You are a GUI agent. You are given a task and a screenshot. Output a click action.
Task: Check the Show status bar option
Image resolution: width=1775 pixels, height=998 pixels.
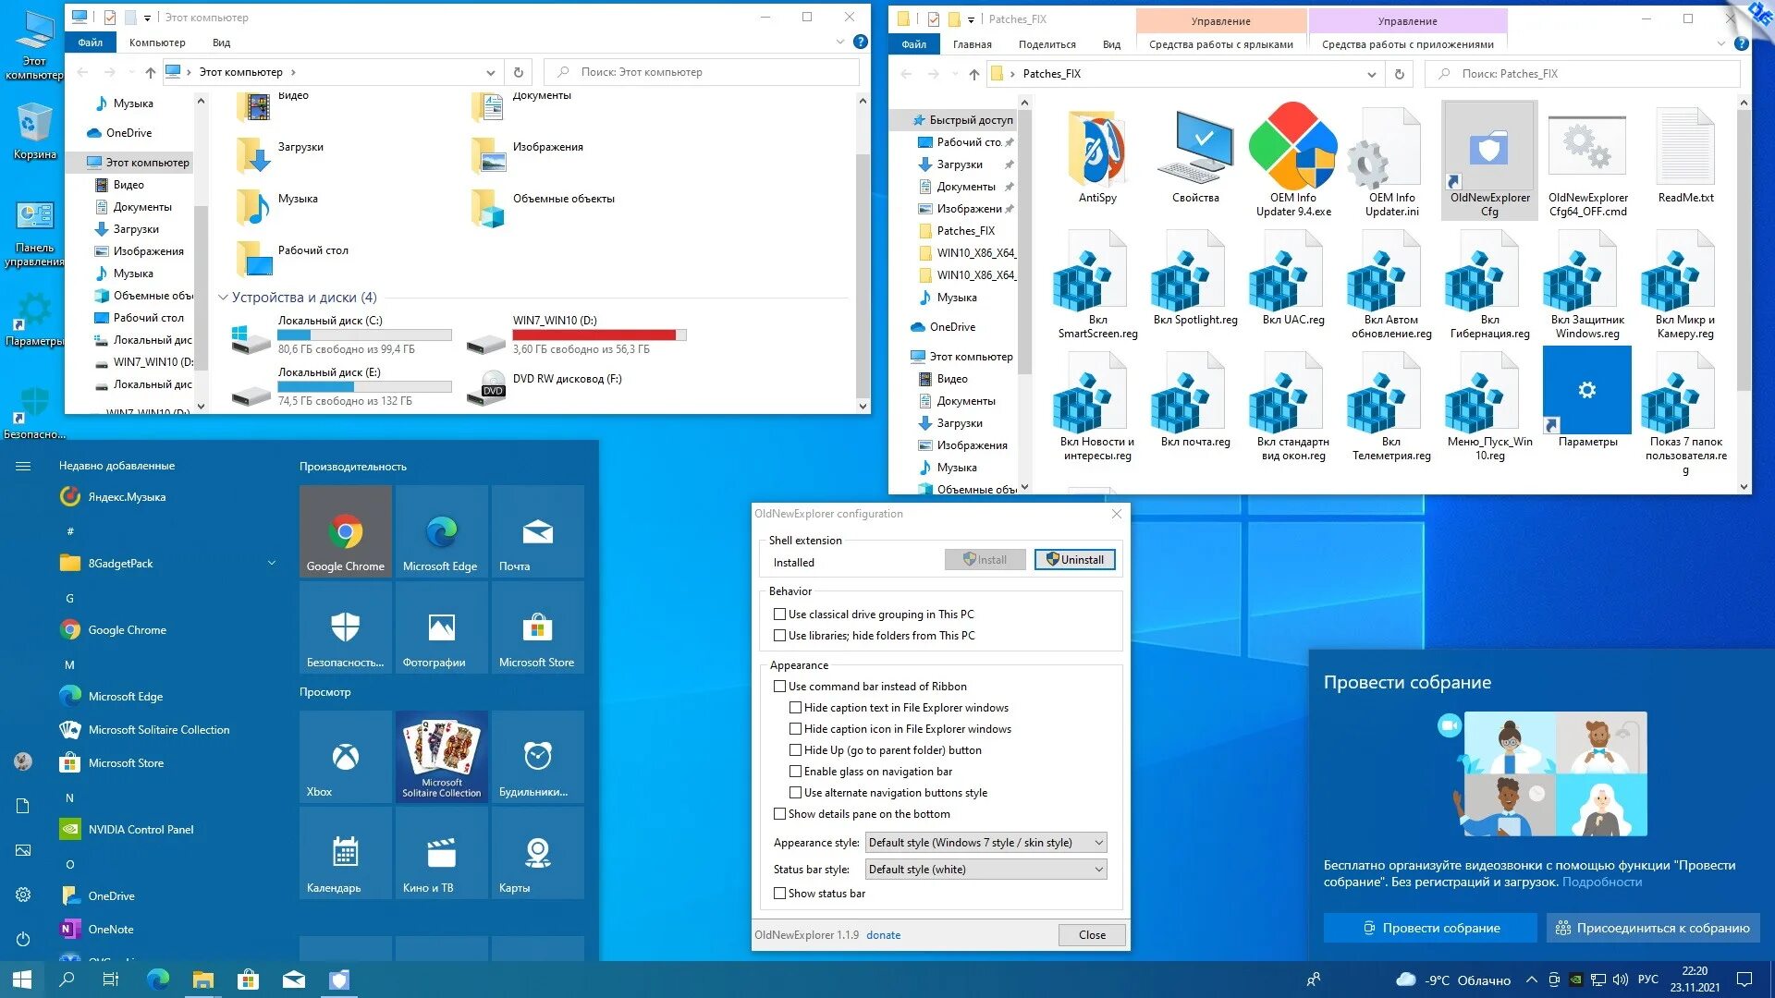click(x=779, y=894)
